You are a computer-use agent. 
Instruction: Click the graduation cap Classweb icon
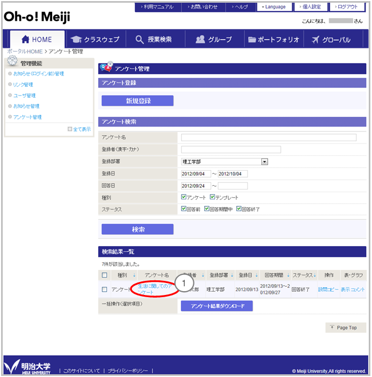pyautogui.click(x=76, y=40)
